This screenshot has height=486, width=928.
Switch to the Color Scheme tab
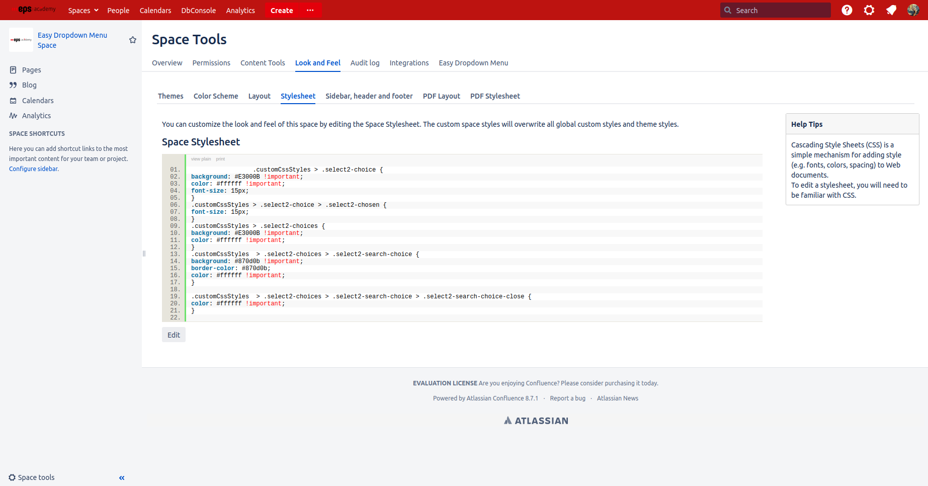click(x=215, y=96)
